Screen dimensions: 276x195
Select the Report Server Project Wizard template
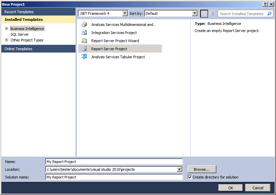(x=120, y=41)
